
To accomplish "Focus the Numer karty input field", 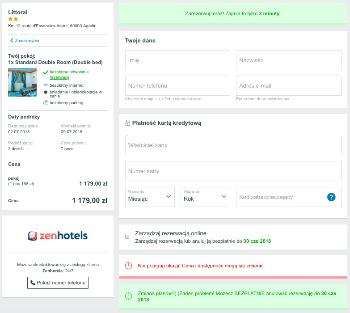I will [x=233, y=171].
